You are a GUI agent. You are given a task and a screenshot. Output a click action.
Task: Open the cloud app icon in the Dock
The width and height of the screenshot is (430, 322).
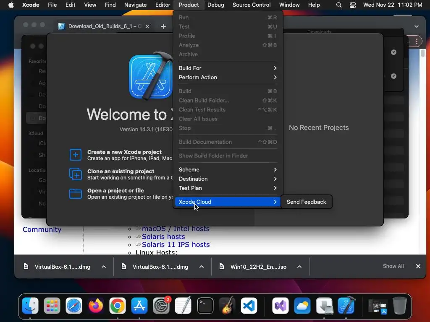[x=302, y=305]
